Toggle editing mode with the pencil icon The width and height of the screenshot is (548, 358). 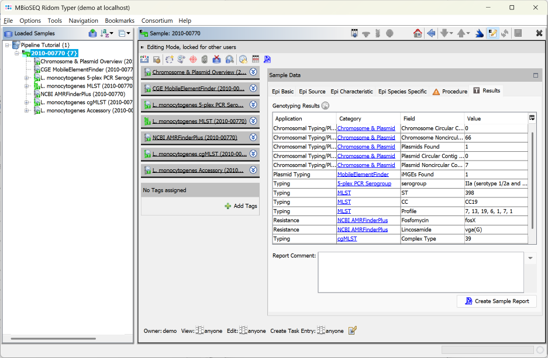(x=493, y=33)
